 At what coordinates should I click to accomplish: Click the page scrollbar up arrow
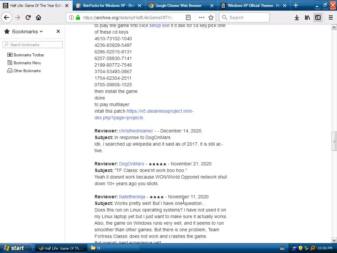coord(334,27)
